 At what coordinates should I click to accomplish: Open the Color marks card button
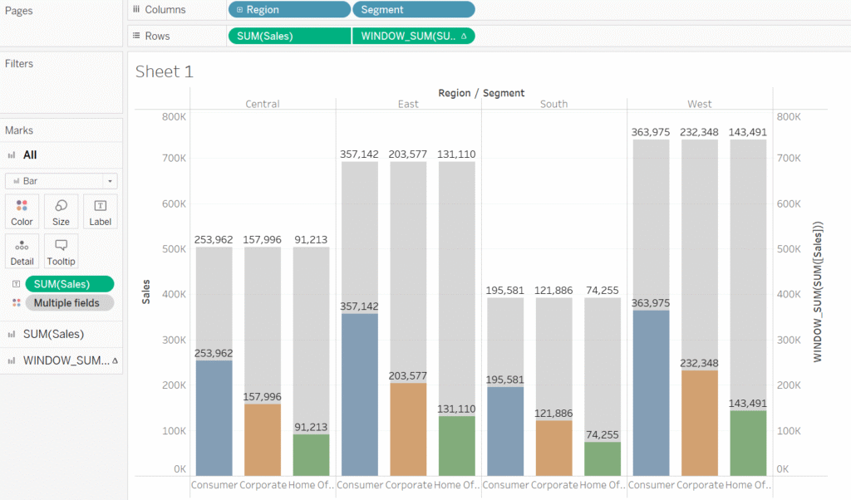click(22, 212)
